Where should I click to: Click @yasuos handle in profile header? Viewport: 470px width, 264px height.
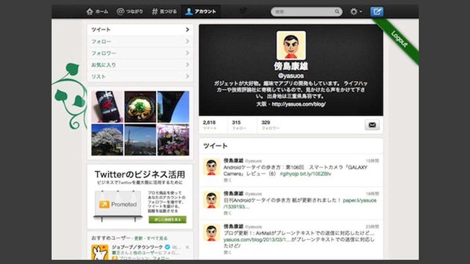tap(291, 75)
